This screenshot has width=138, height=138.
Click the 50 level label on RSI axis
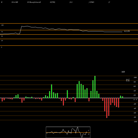2,36
